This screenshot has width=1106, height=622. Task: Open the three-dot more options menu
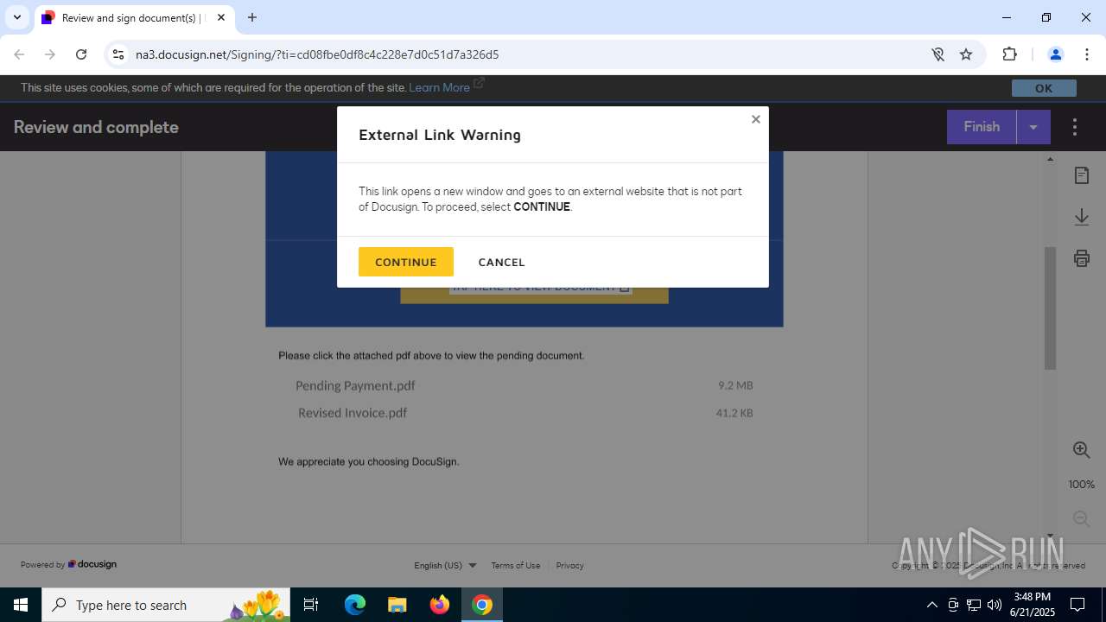click(x=1075, y=127)
